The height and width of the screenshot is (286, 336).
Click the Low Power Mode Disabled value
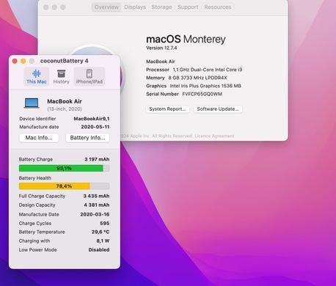pos(99,250)
